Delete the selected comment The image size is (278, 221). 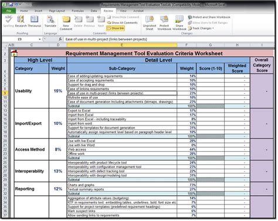(78, 21)
